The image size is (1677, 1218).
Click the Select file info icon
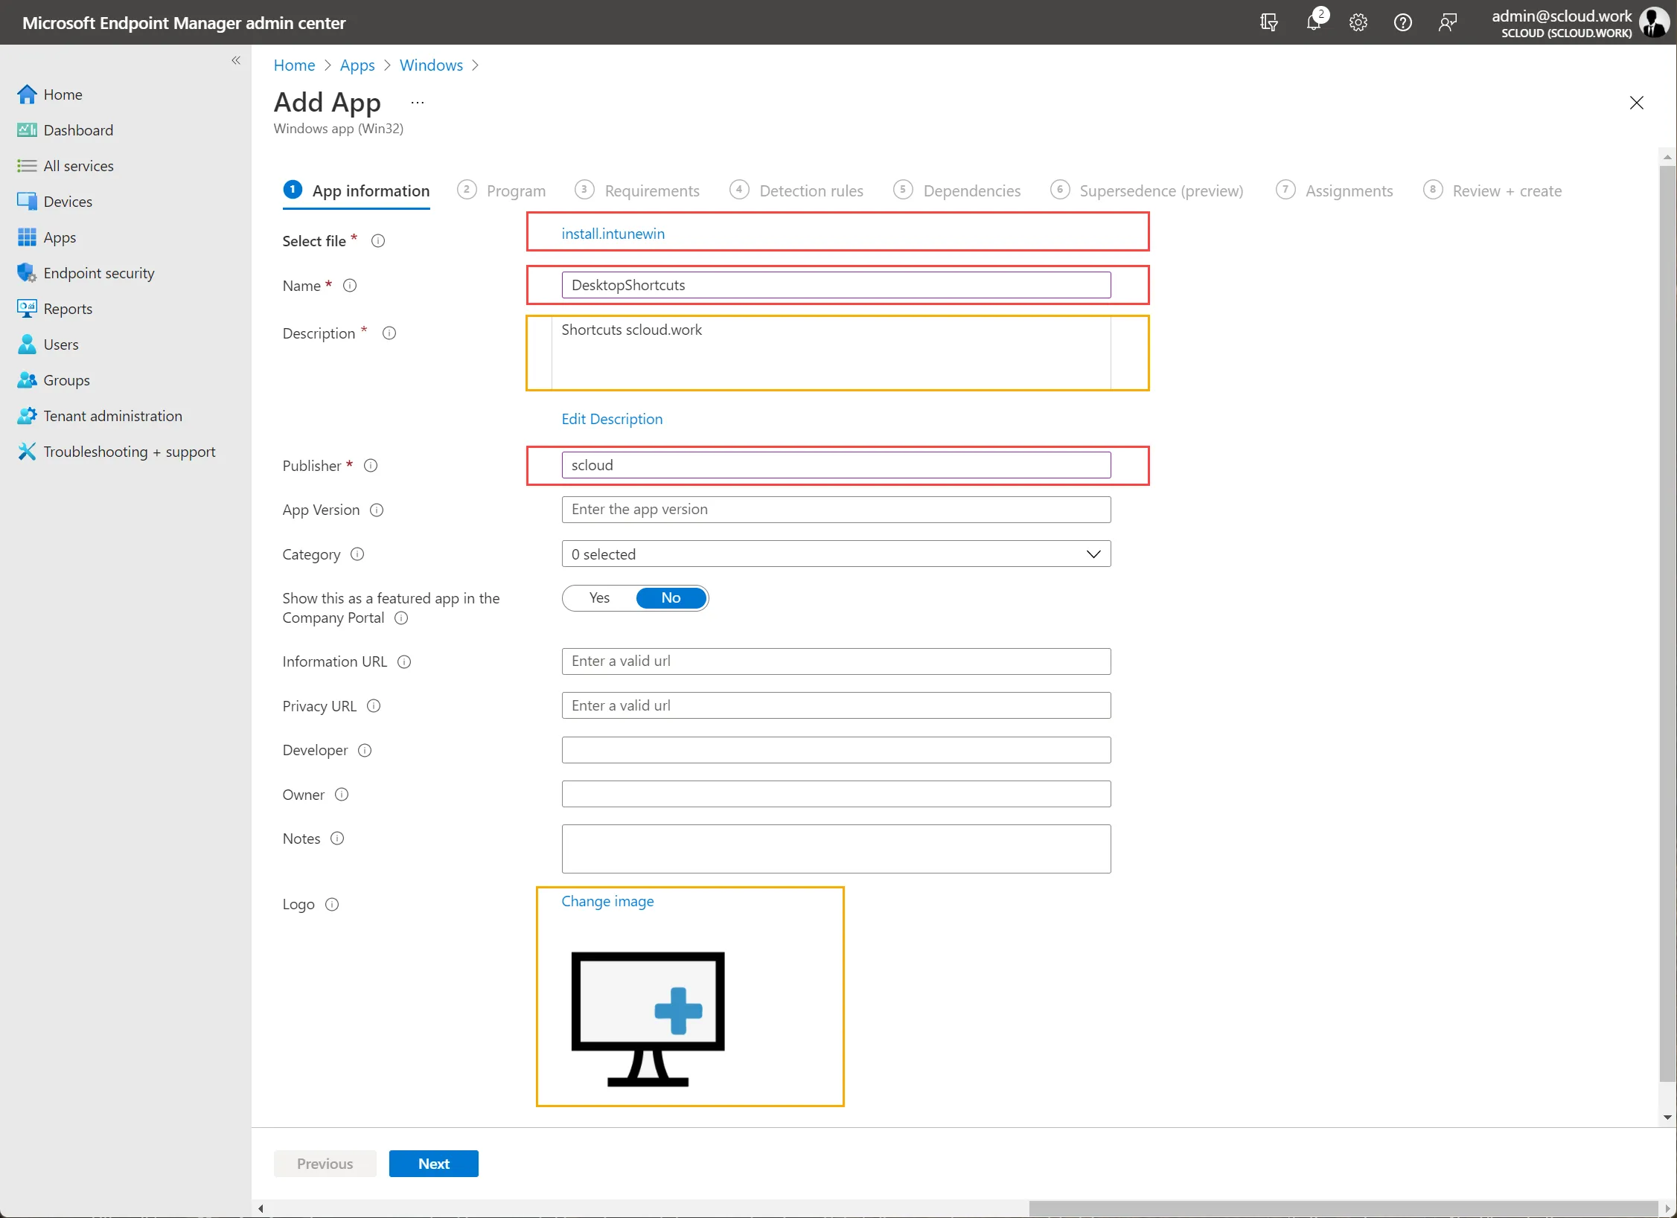coord(378,241)
